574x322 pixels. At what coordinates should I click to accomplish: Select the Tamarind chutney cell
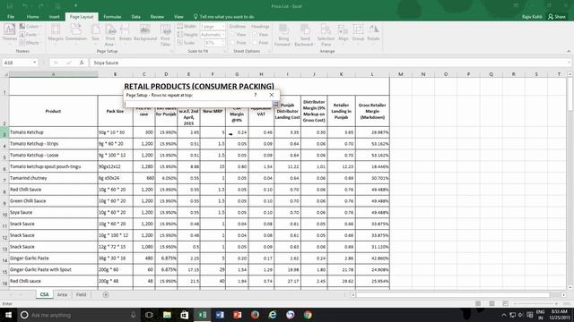pyautogui.click(x=54, y=178)
